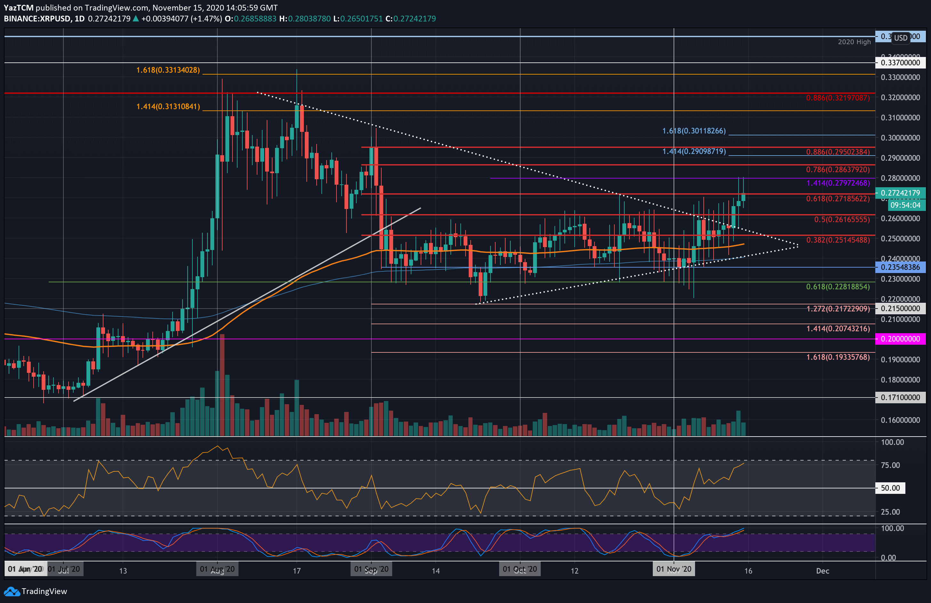Click the 0.5(0.26165555) retracement label
This screenshot has width=931, height=603.
click(x=842, y=219)
